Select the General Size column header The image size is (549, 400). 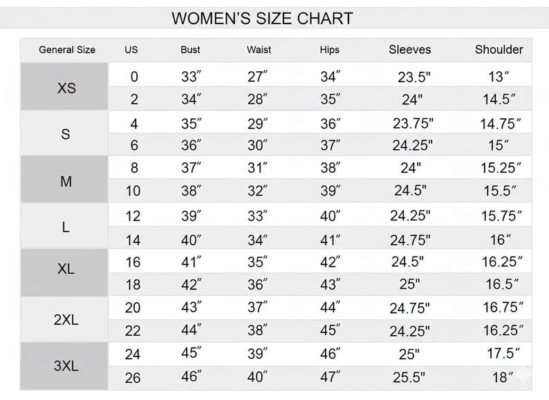67,50
